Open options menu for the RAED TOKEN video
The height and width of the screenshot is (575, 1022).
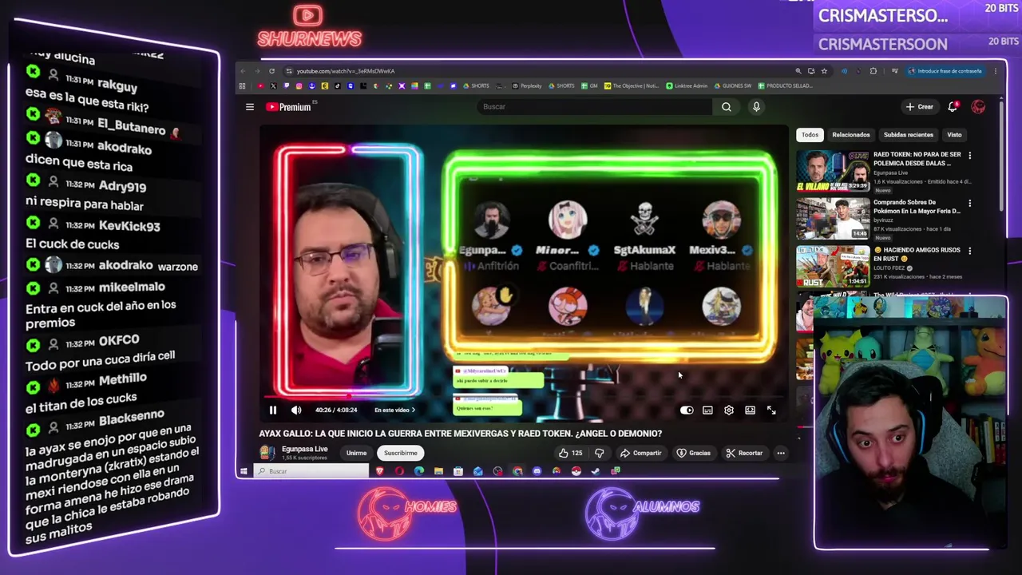pyautogui.click(x=969, y=156)
